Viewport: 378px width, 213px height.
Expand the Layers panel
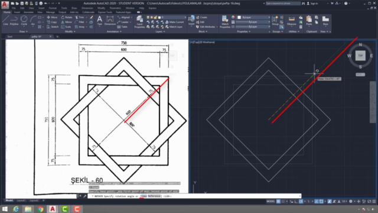(x=160, y=31)
